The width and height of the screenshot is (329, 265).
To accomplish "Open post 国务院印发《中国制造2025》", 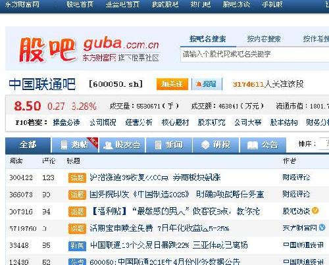I will pyautogui.click(x=176, y=195).
